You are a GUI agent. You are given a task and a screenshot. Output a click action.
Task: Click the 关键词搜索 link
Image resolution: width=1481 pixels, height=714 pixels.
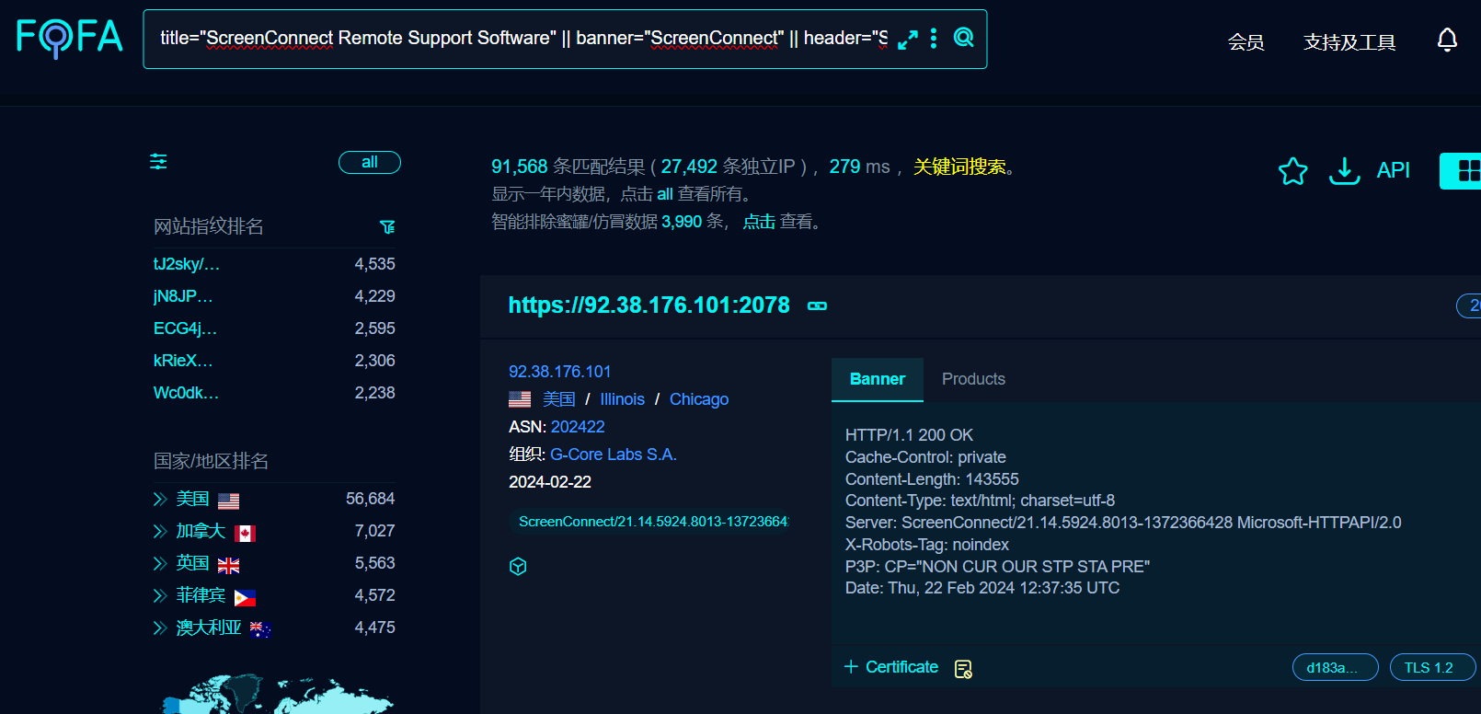959,167
